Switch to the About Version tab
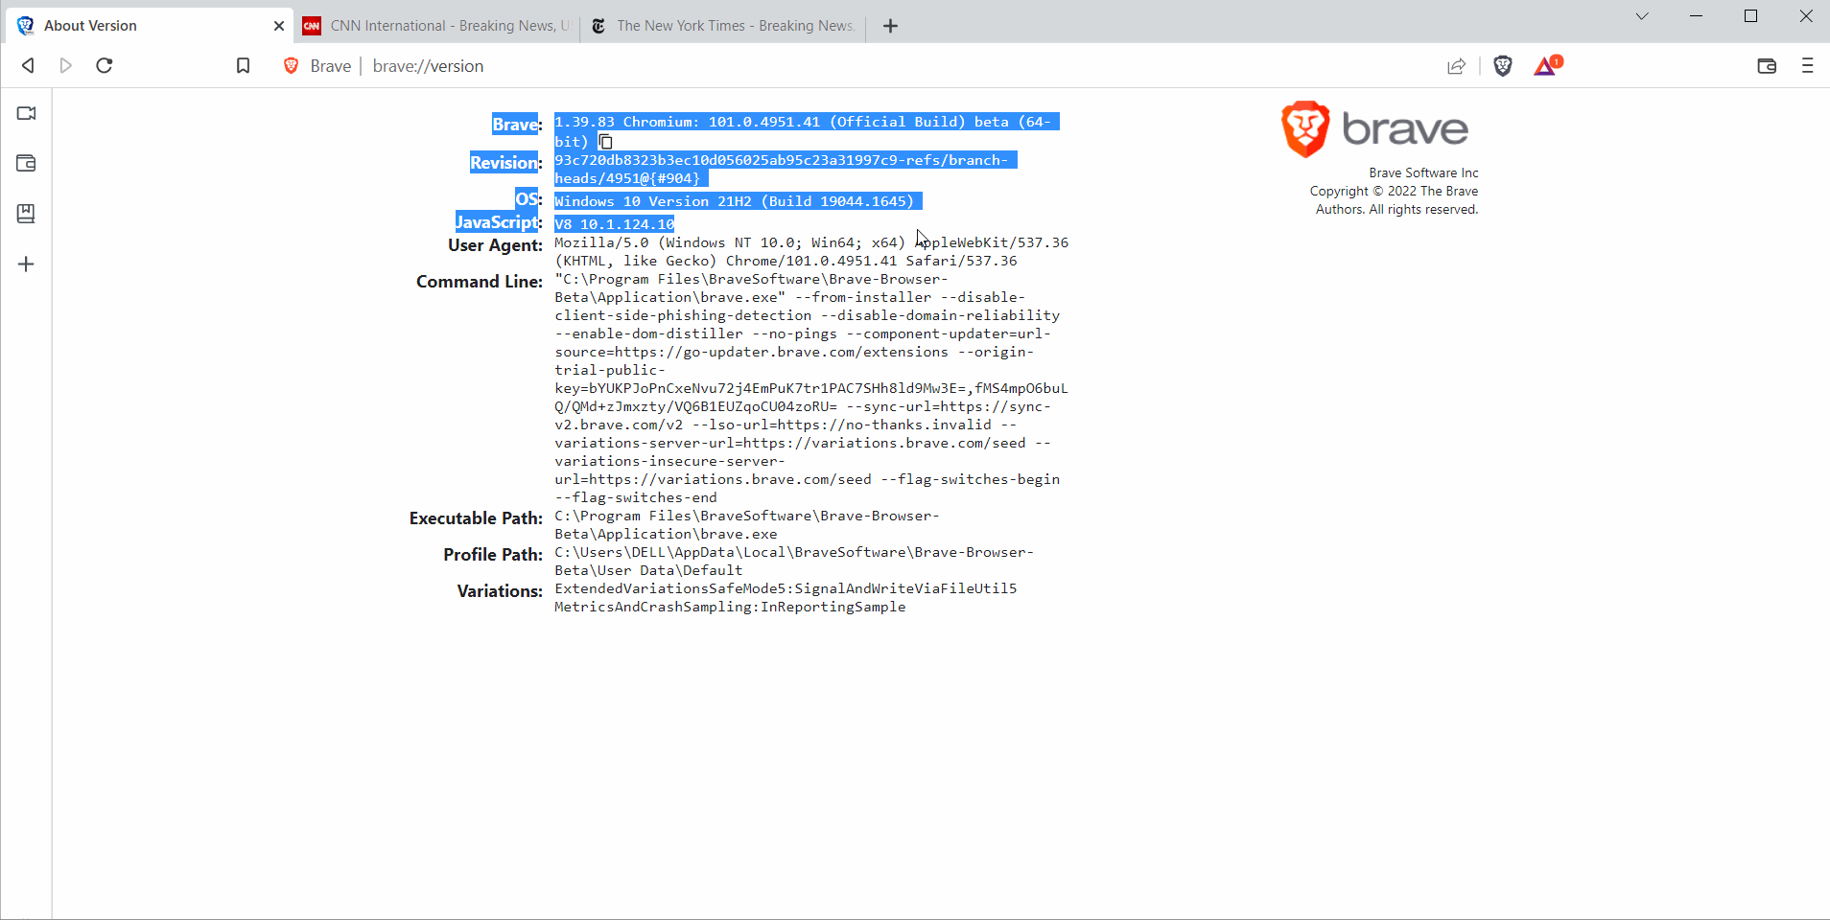The height and width of the screenshot is (920, 1830). 149,26
